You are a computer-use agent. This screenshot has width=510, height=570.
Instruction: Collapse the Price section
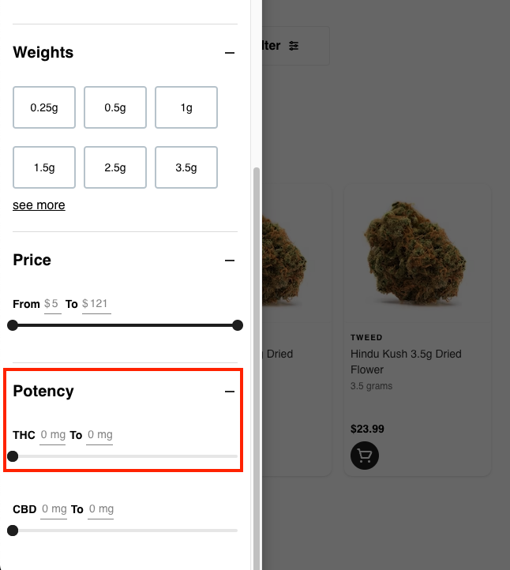(x=230, y=261)
